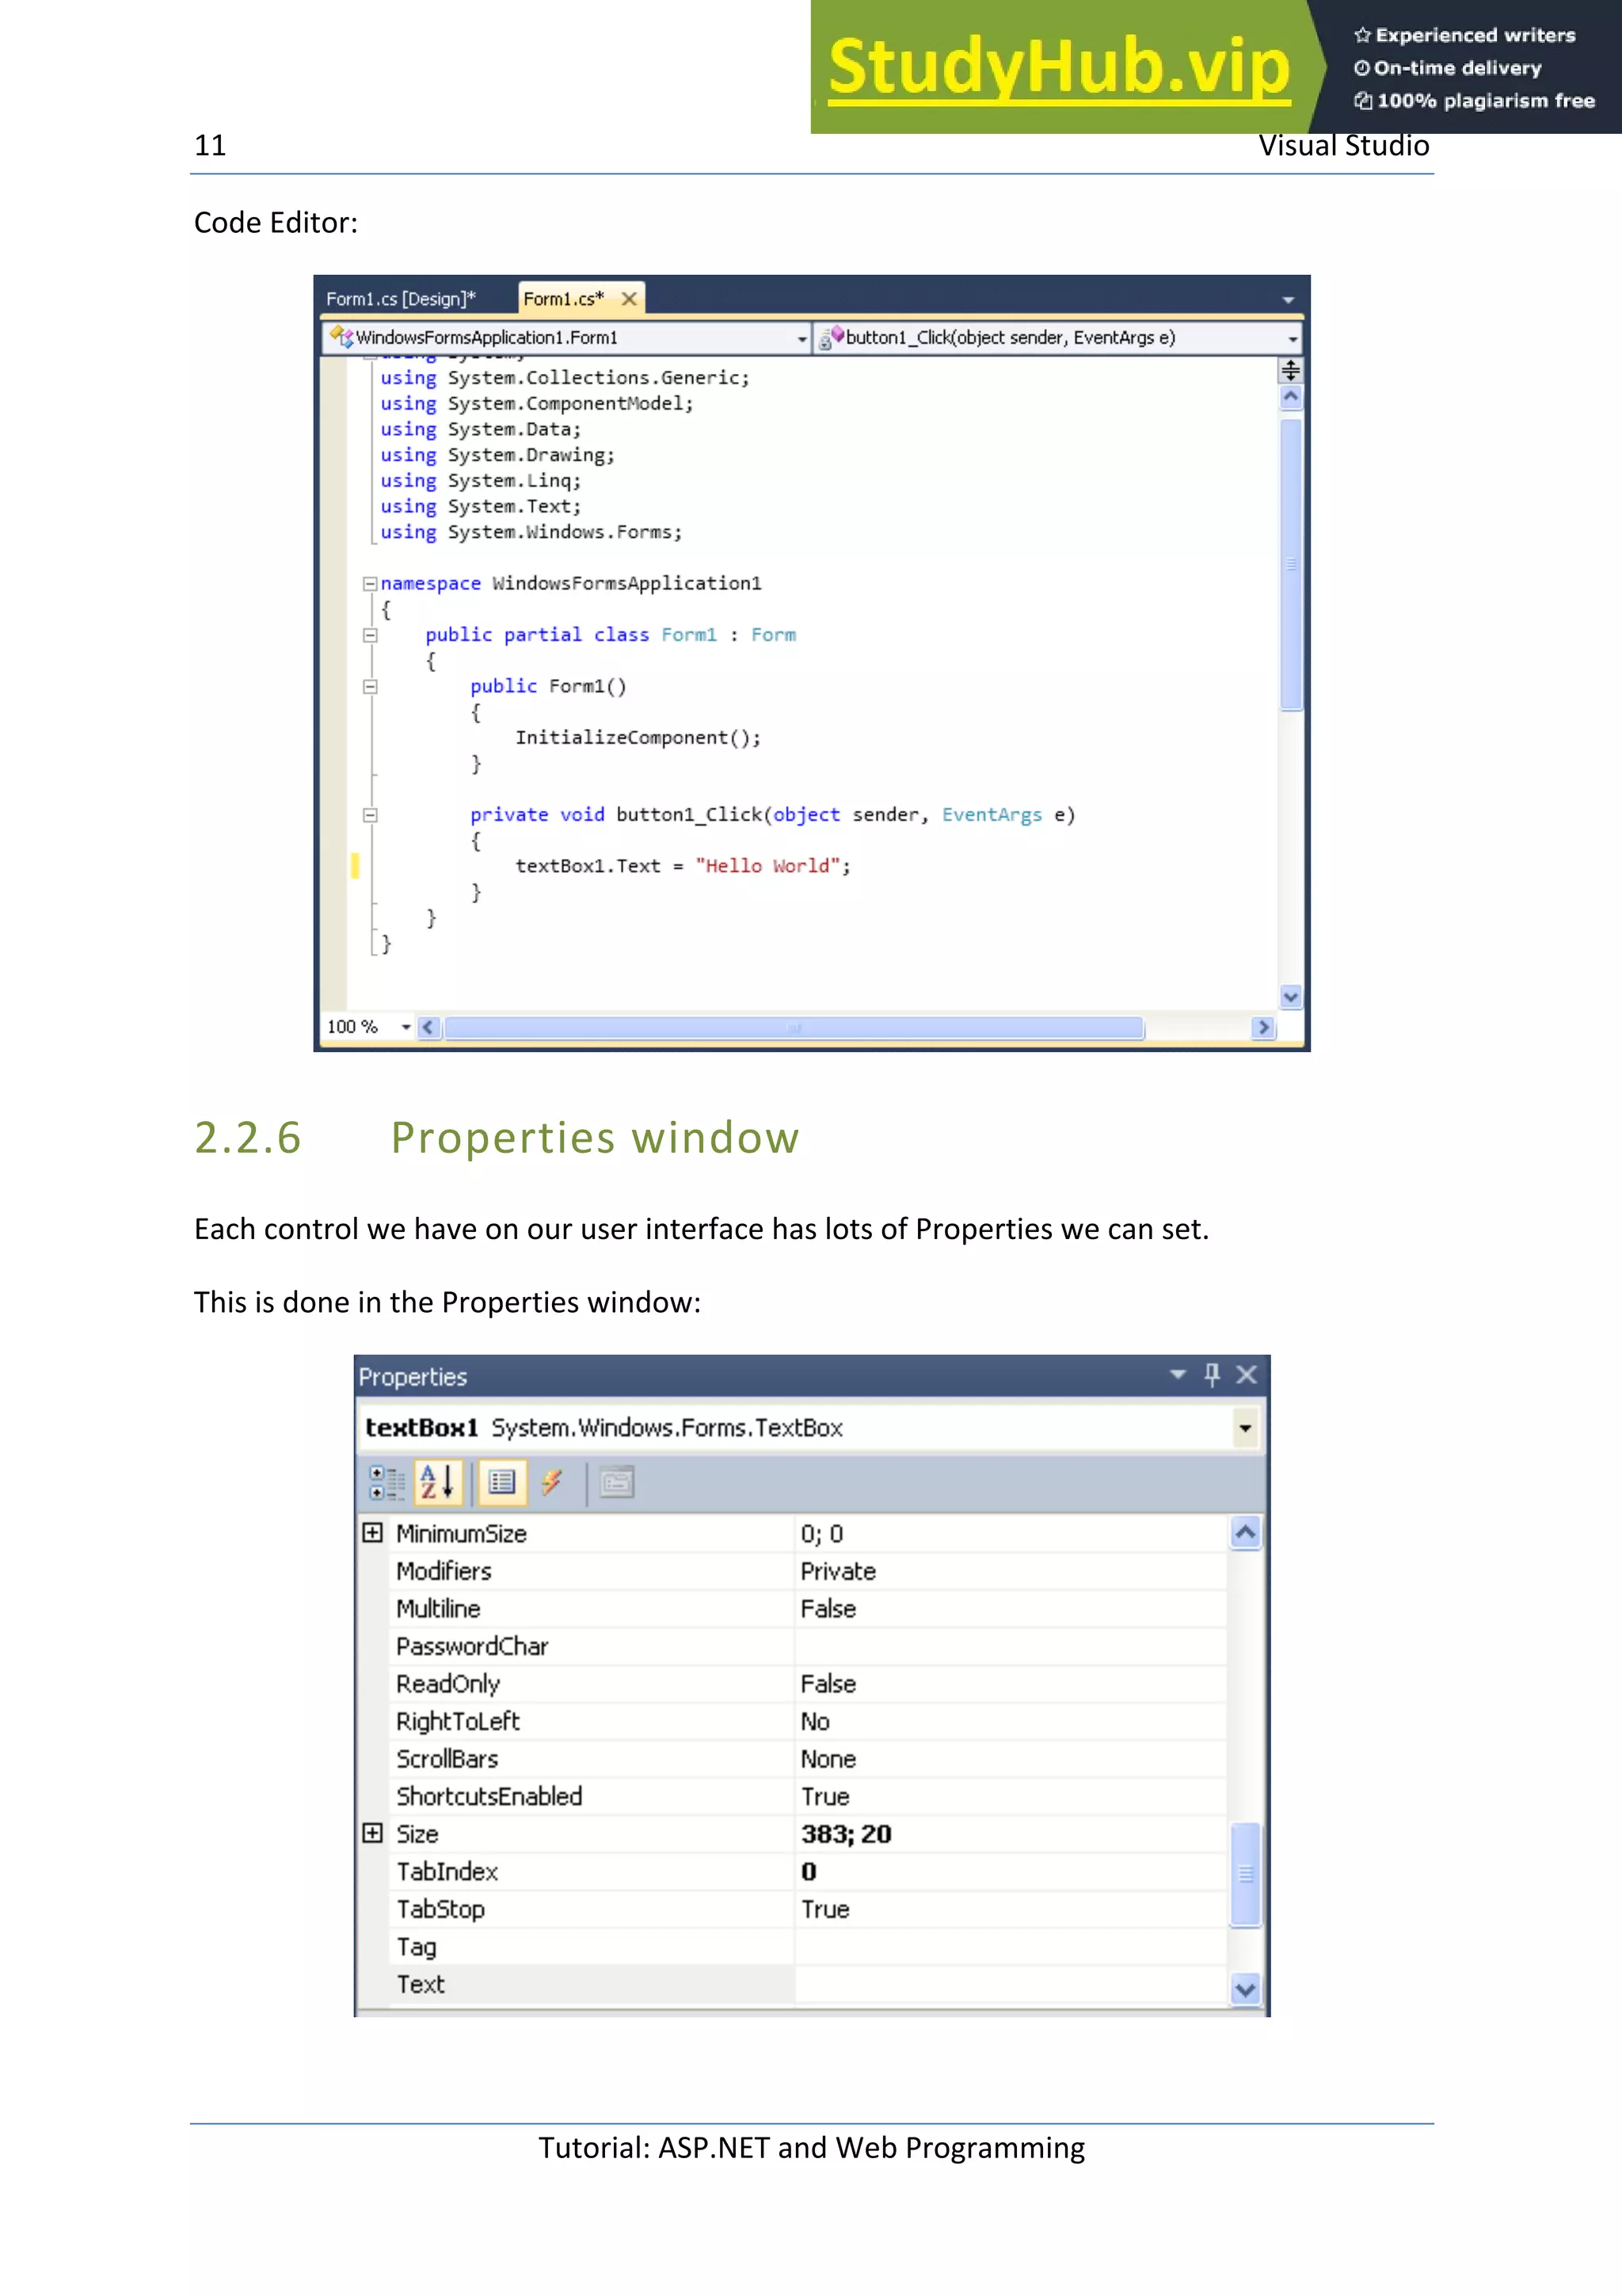Click the Properties scroll down arrow

click(1245, 1990)
